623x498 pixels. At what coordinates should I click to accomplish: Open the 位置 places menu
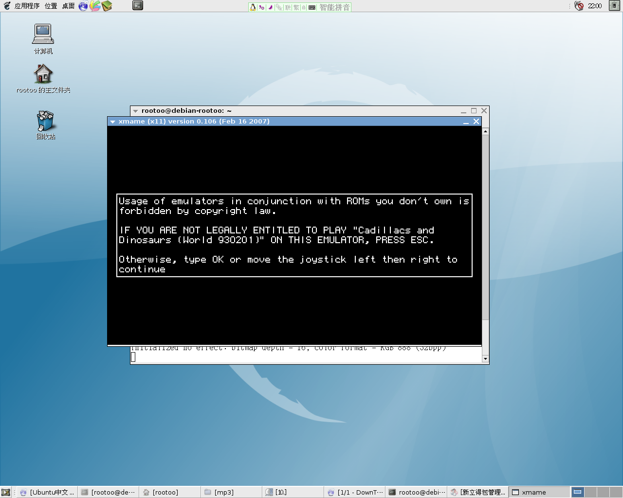pyautogui.click(x=51, y=6)
